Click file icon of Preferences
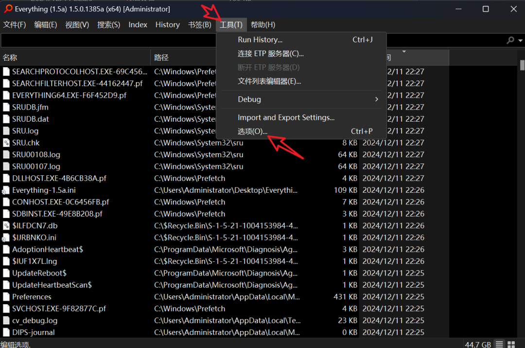 pos(6,297)
